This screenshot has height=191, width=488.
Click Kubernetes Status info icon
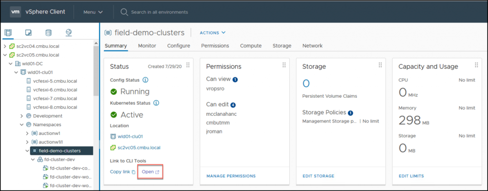pyautogui.click(x=156, y=102)
